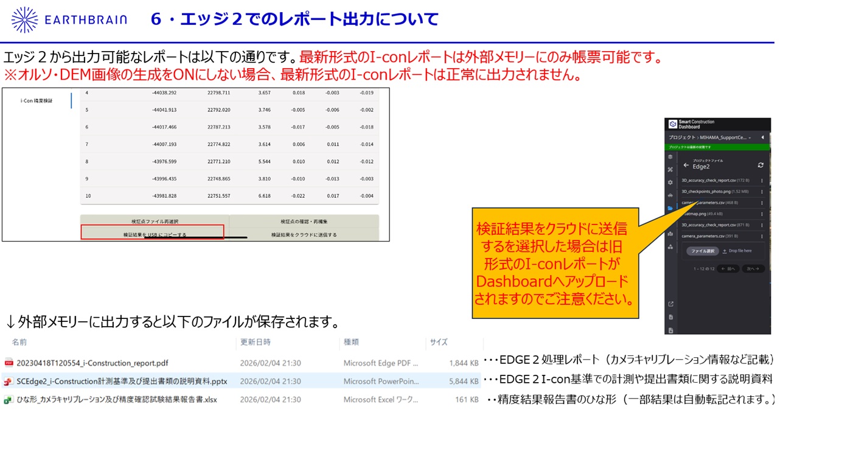Go back using the arrow beside Edge2

coord(686,166)
